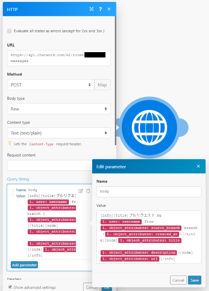Toggle Show advanced settings checkbox
209x291 pixels.
click(x=10, y=287)
